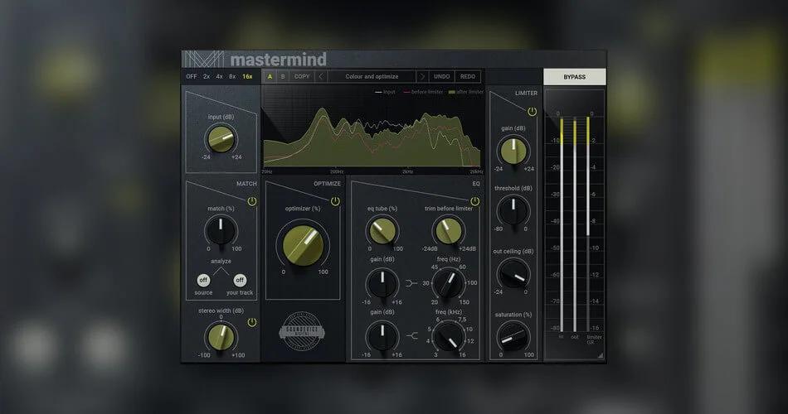Set oversampling to 2x
The height and width of the screenshot is (414, 788).
207,76
